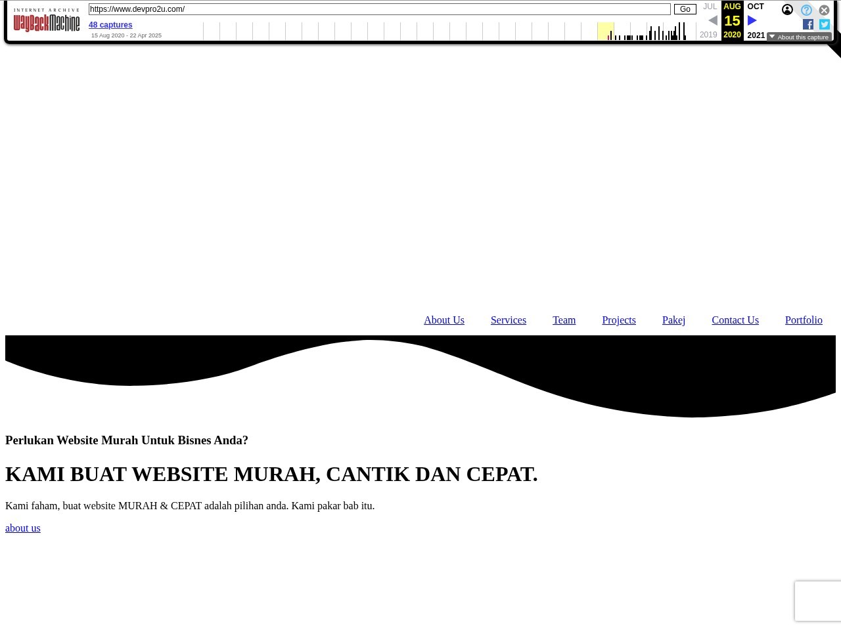Go to Contact Us page

point(735,320)
